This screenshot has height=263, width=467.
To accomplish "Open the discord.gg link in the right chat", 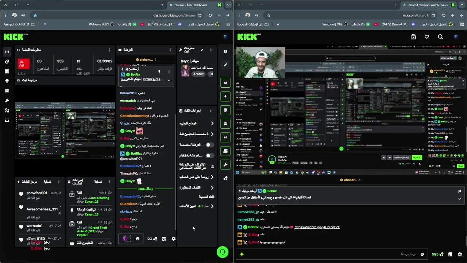I will click(317, 227).
